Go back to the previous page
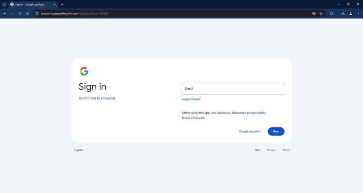 click(x=5, y=13)
